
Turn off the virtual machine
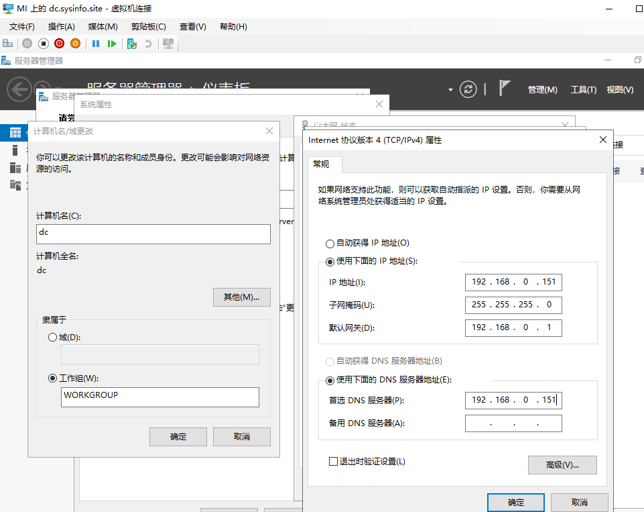tap(43, 43)
